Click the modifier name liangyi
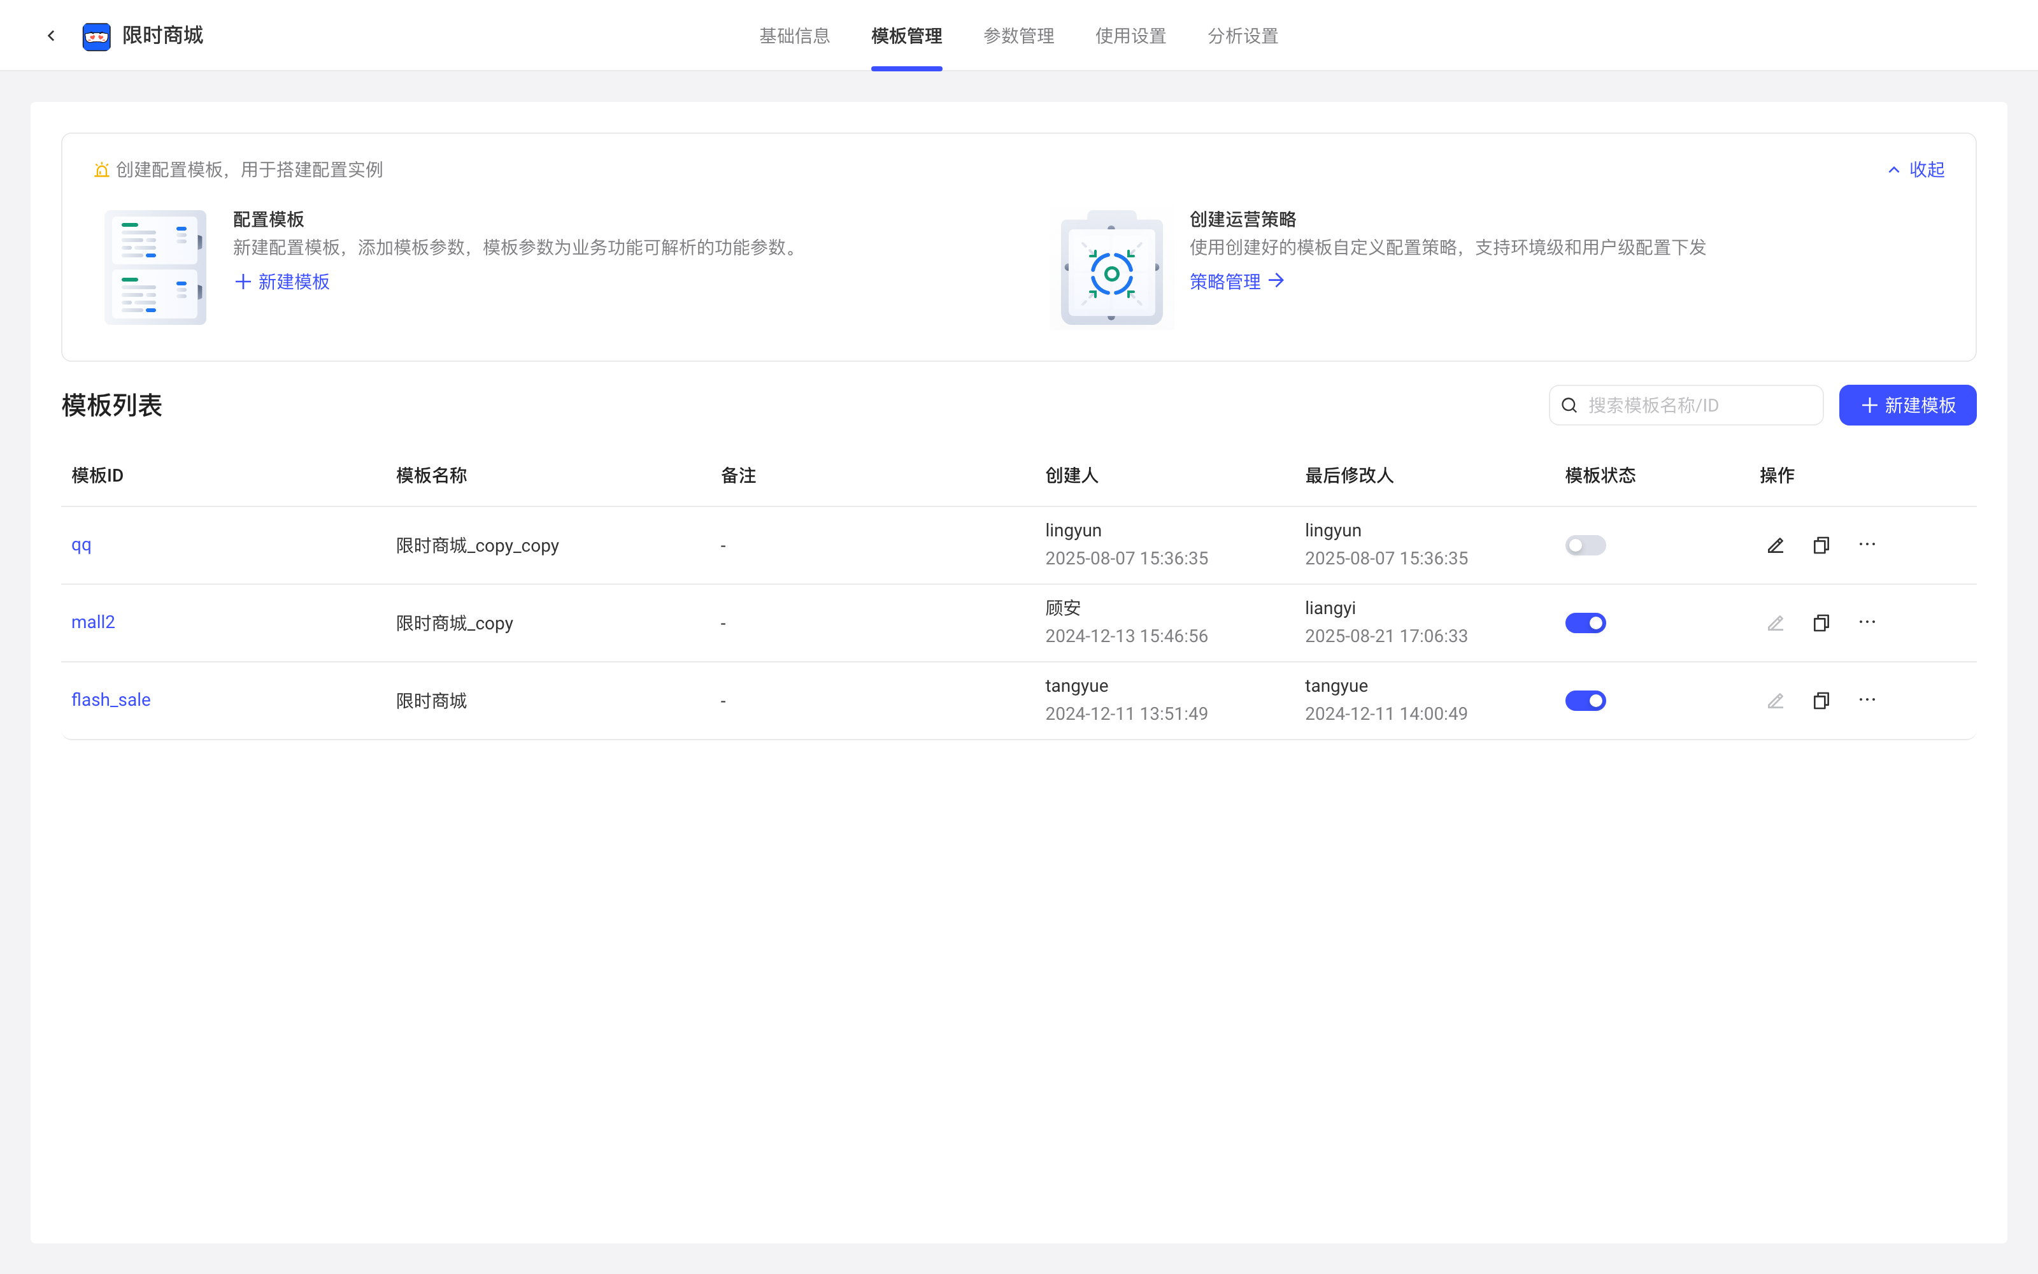 point(1330,608)
